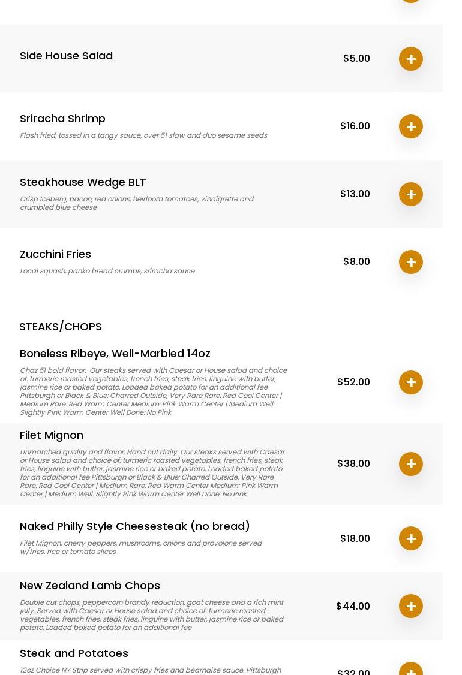462x675 pixels.
Task: Add Steak and Potatoes using plus icon
Action: (411, 669)
